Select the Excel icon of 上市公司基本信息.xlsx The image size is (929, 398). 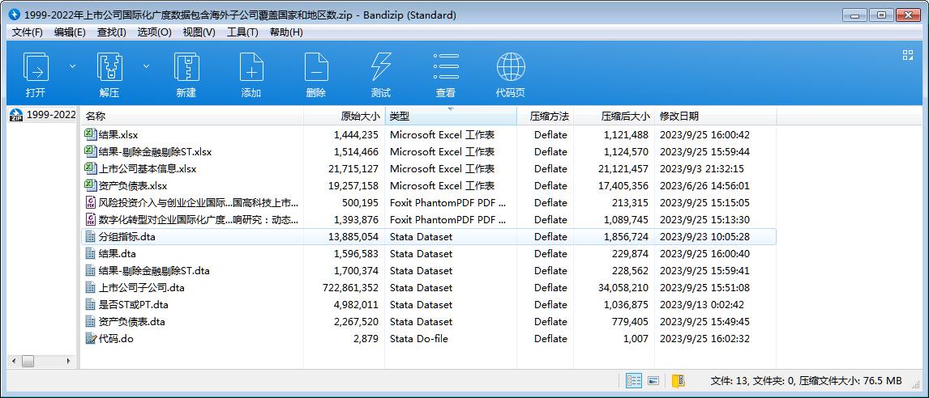91,168
